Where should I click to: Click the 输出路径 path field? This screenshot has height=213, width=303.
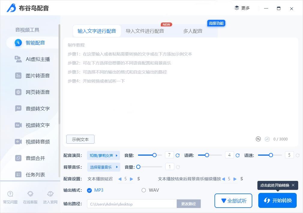pos(132,204)
